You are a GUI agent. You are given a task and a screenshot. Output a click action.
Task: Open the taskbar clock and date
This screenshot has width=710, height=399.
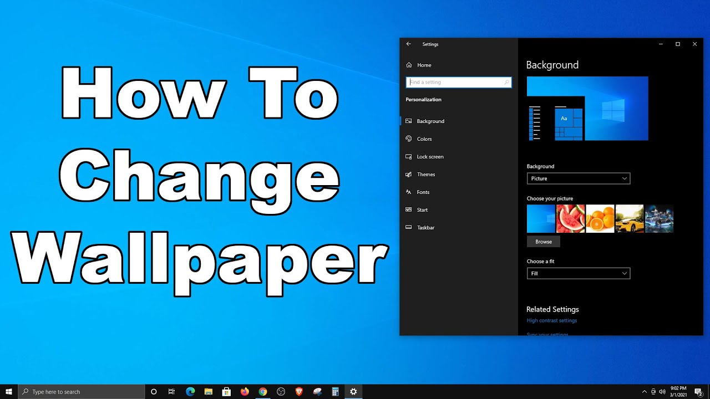pyautogui.click(x=679, y=392)
